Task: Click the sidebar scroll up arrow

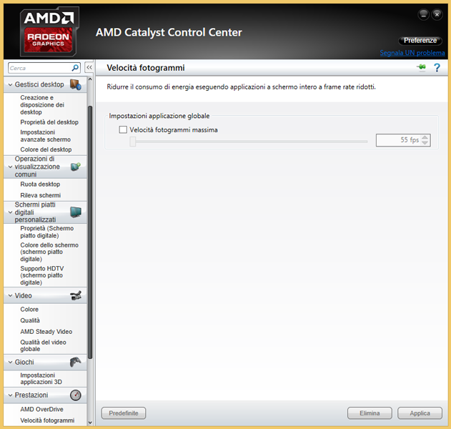Action: tap(90, 79)
